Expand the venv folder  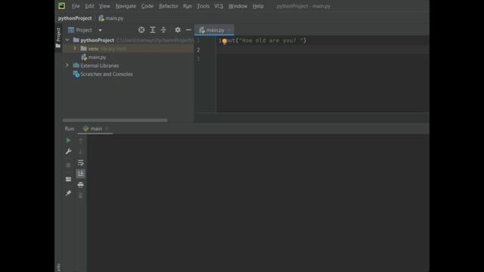(75, 48)
